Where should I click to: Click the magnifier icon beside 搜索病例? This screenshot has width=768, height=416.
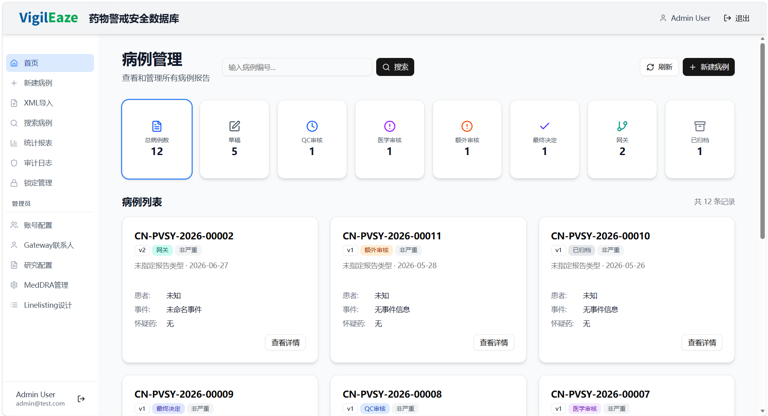[14, 123]
